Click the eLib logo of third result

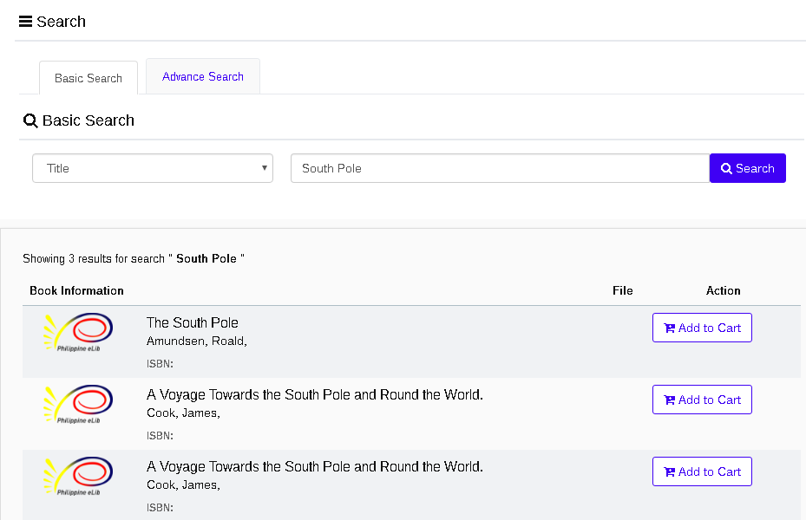[78, 477]
